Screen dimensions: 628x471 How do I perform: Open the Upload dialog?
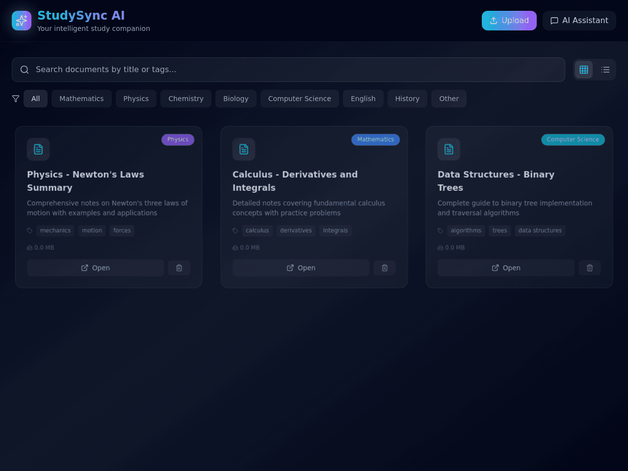(509, 21)
